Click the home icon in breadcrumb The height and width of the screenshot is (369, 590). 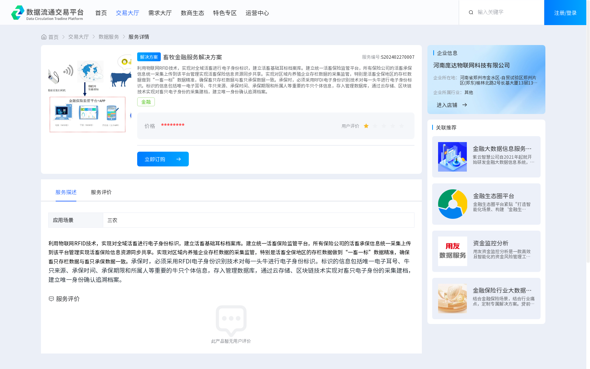[x=44, y=37]
